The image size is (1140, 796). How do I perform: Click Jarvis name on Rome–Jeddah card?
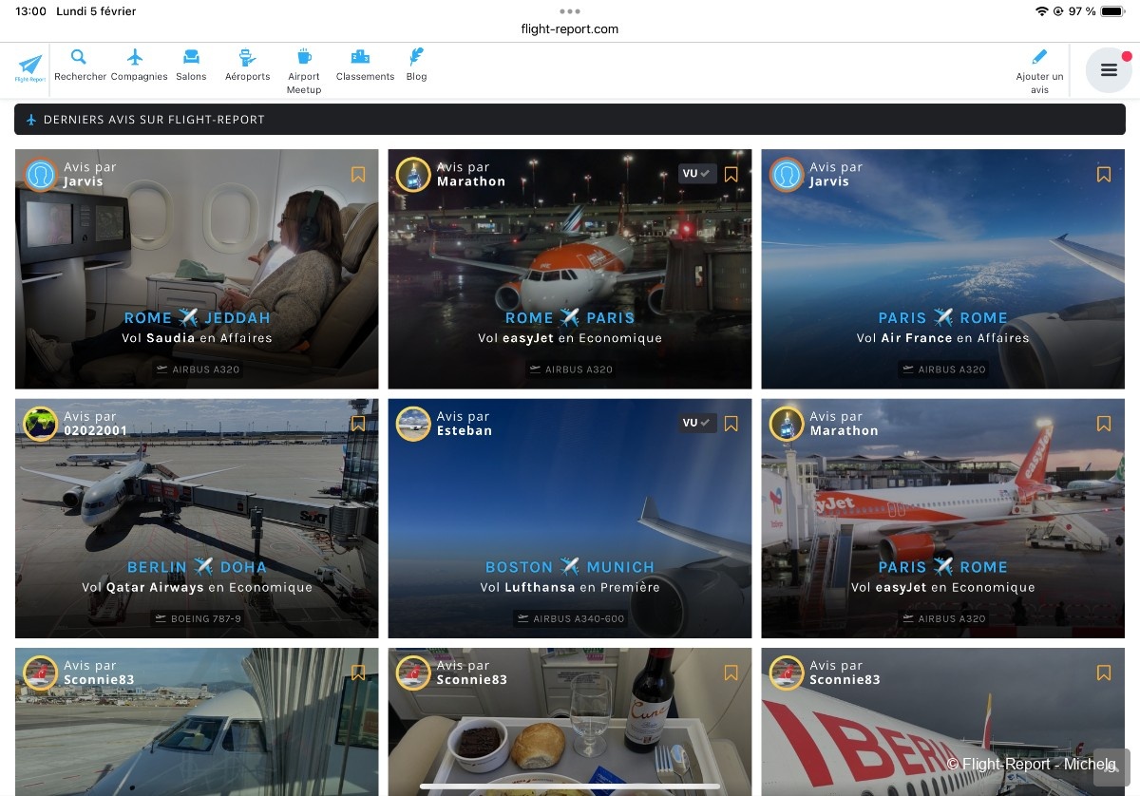[x=84, y=181]
